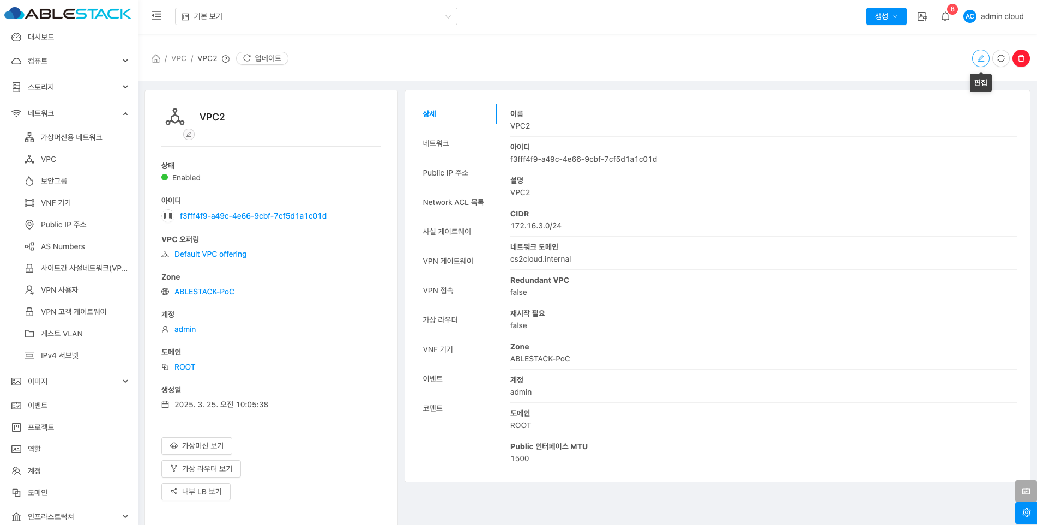1037x525 pixels.
Task: Click the help question mark next to VPC2
Action: pos(226,59)
